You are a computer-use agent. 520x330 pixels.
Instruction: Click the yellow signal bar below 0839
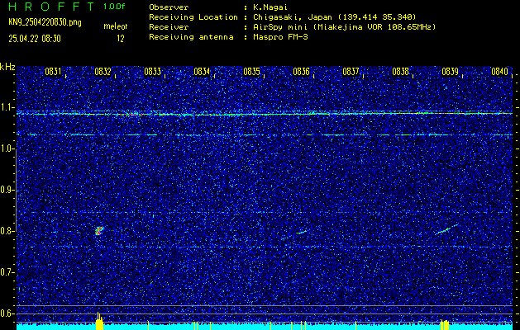pyautogui.click(x=445, y=325)
